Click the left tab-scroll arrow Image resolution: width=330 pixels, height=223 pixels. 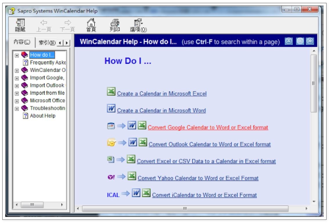pyautogui.click(x=60, y=43)
